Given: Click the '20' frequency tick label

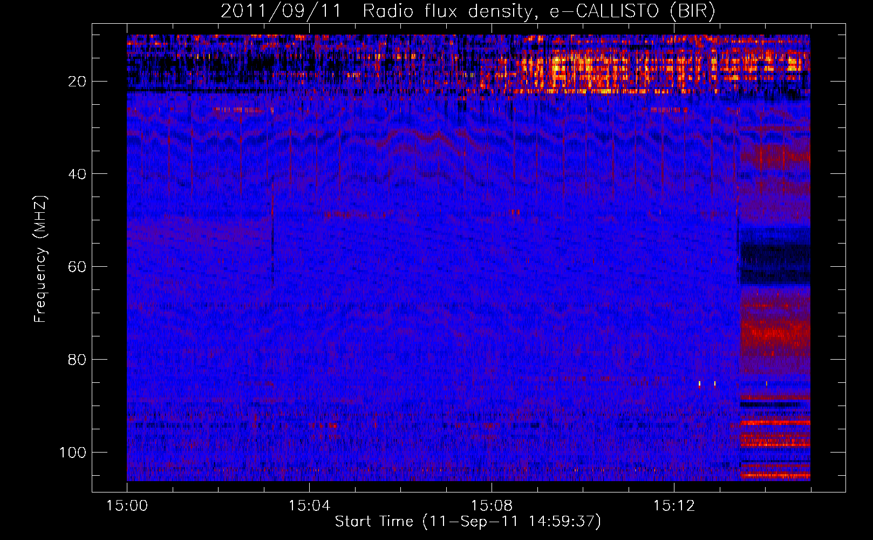Looking at the screenshot, I should point(78,82).
